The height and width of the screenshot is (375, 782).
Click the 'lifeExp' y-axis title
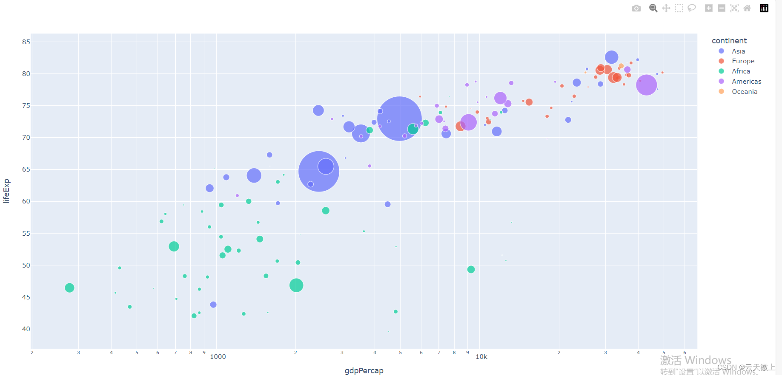[6, 191]
